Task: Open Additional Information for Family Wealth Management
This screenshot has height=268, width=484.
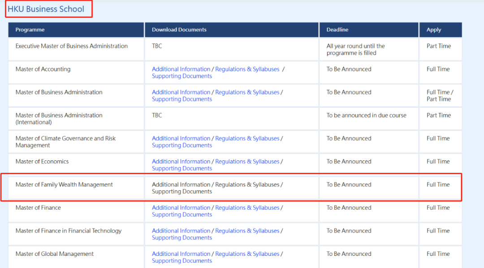Action: (181, 185)
